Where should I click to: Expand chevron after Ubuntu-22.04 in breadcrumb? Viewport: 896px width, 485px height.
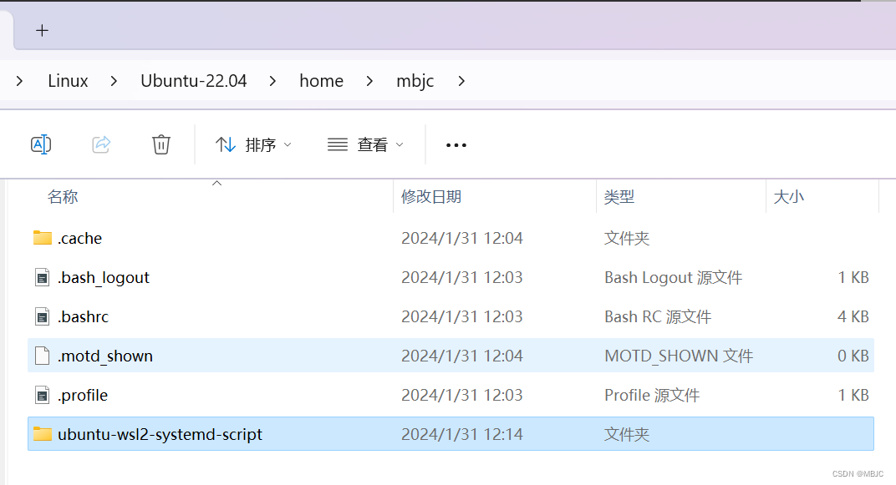[272, 81]
